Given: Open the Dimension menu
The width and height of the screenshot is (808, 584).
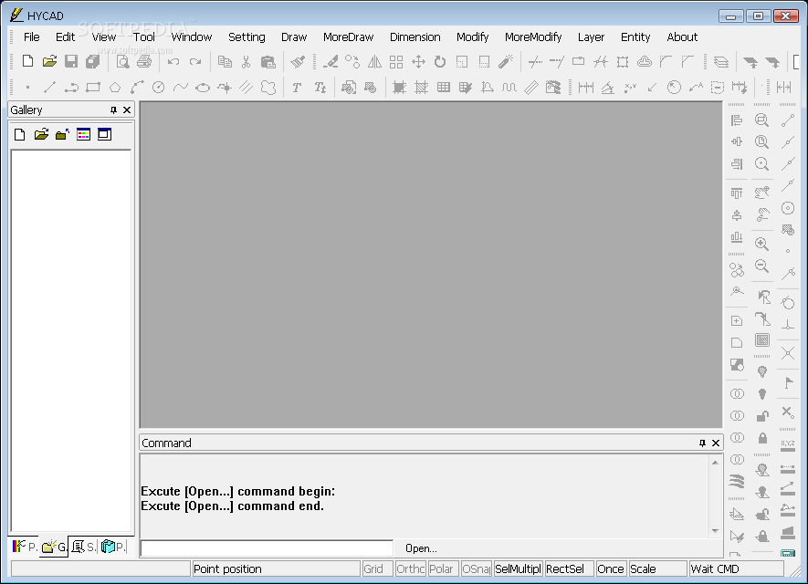Looking at the screenshot, I should [x=414, y=37].
